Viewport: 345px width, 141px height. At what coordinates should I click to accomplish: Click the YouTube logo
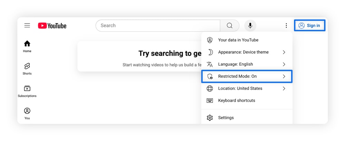[52, 26]
